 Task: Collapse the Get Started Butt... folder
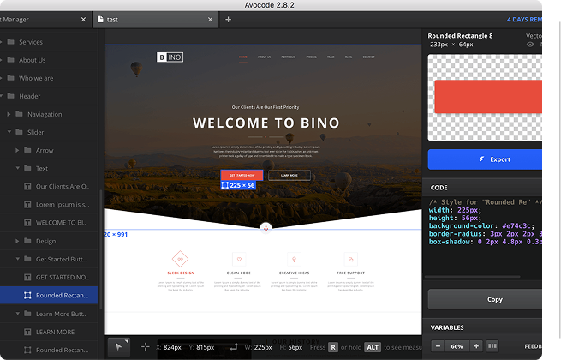(x=17, y=259)
